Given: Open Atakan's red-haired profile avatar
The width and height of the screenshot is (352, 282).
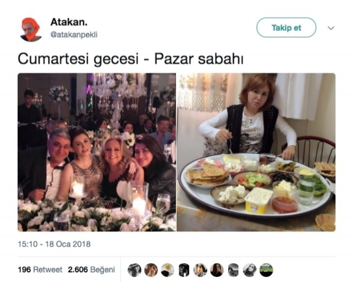Looking at the screenshot, I should click(31, 29).
